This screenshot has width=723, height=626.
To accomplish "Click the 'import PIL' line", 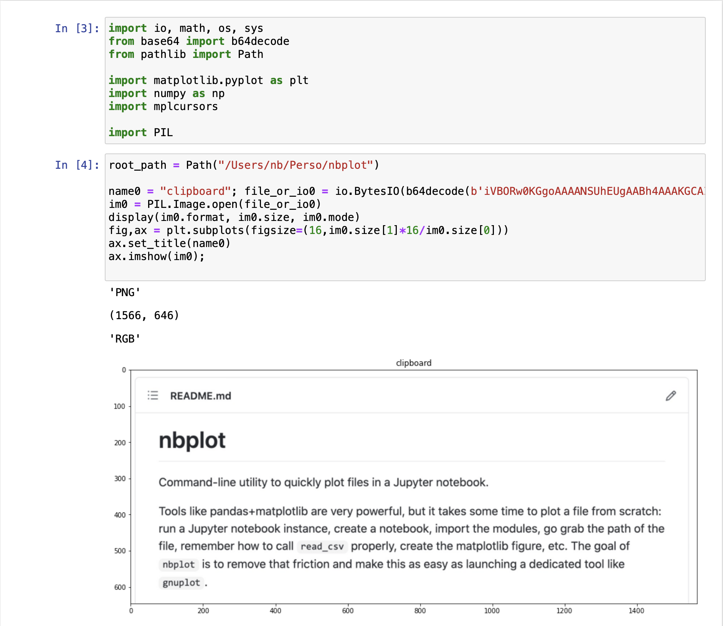I will tap(140, 133).
